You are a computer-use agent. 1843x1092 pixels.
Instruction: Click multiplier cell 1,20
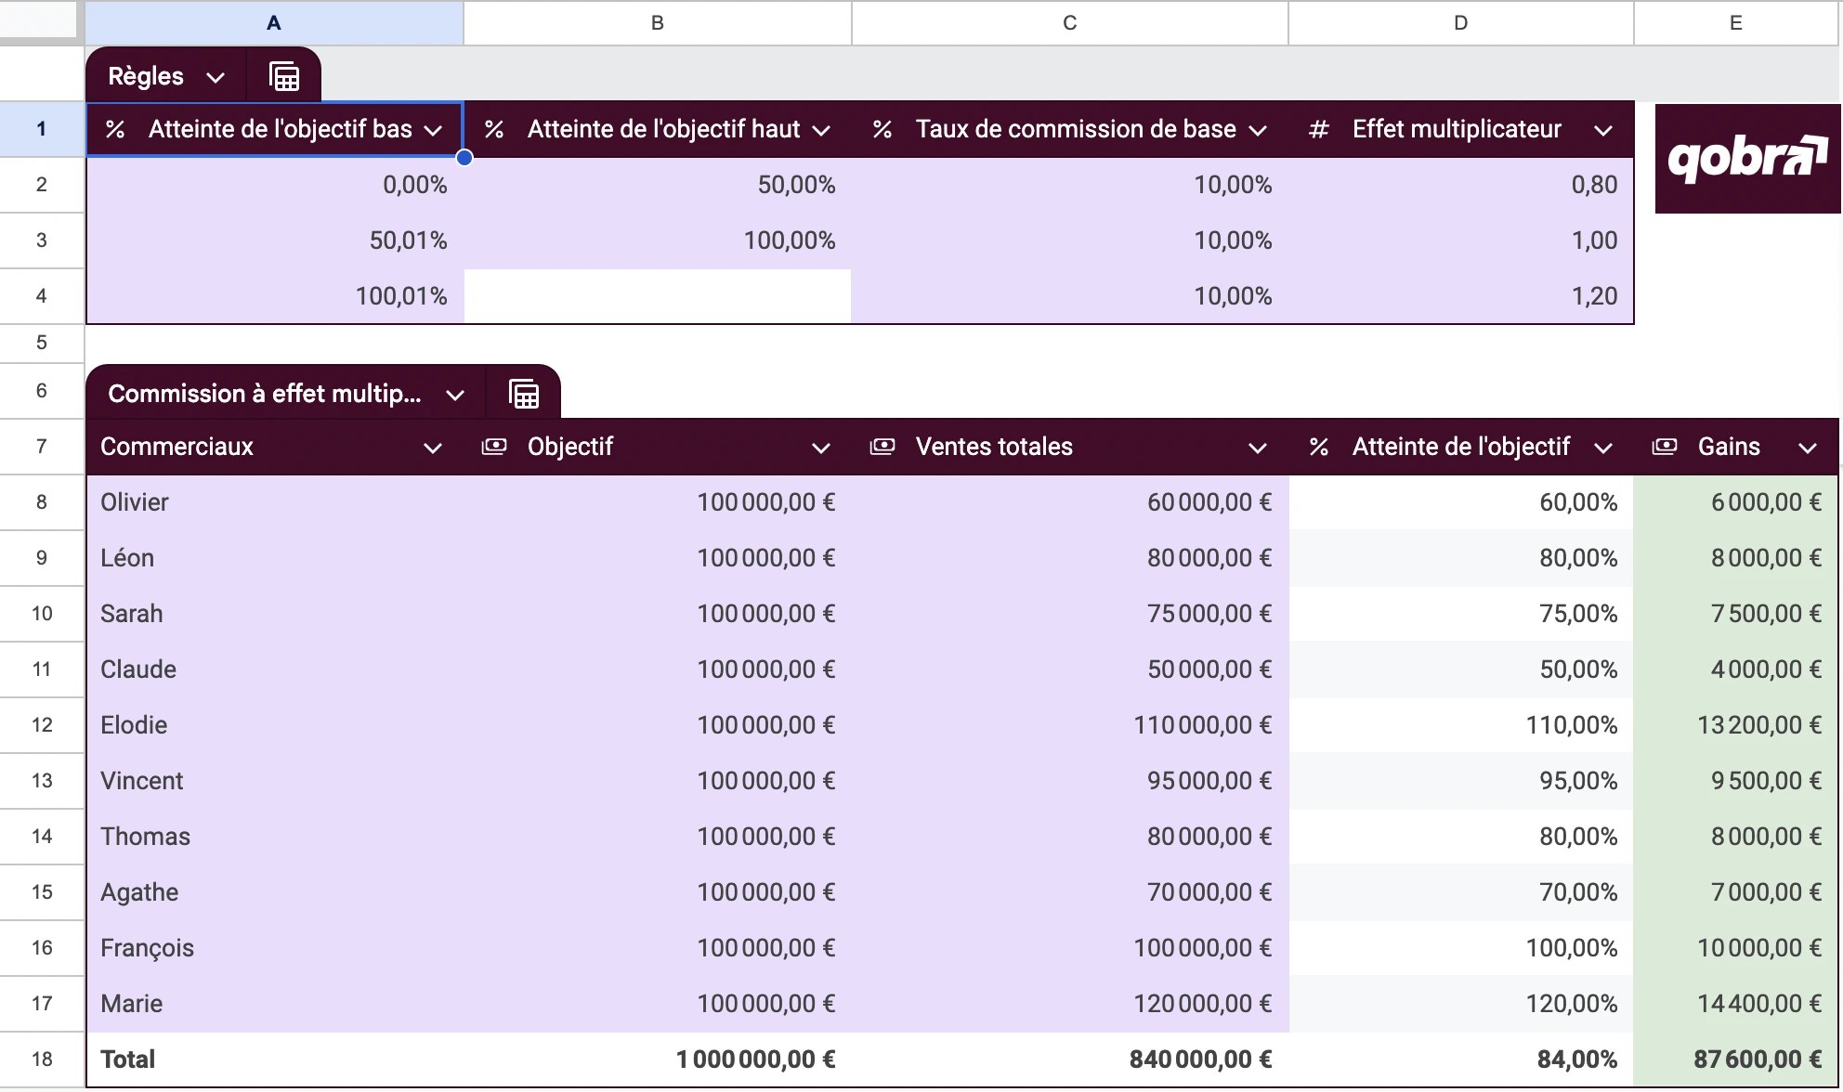pyautogui.click(x=1461, y=296)
